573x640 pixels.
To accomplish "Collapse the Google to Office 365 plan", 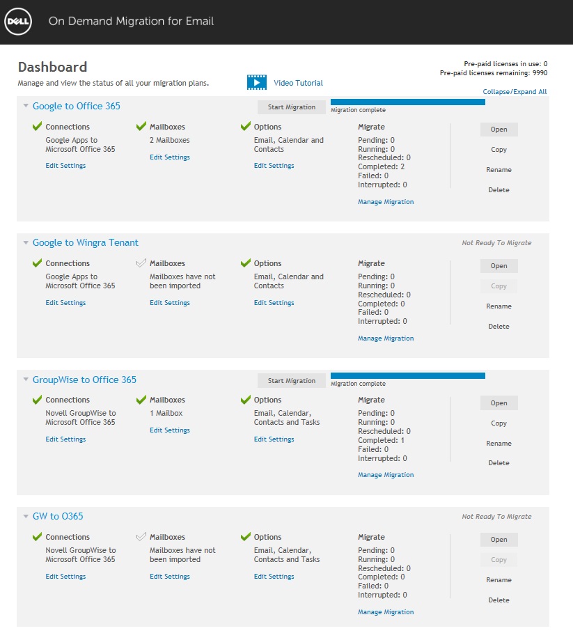I will pos(26,106).
